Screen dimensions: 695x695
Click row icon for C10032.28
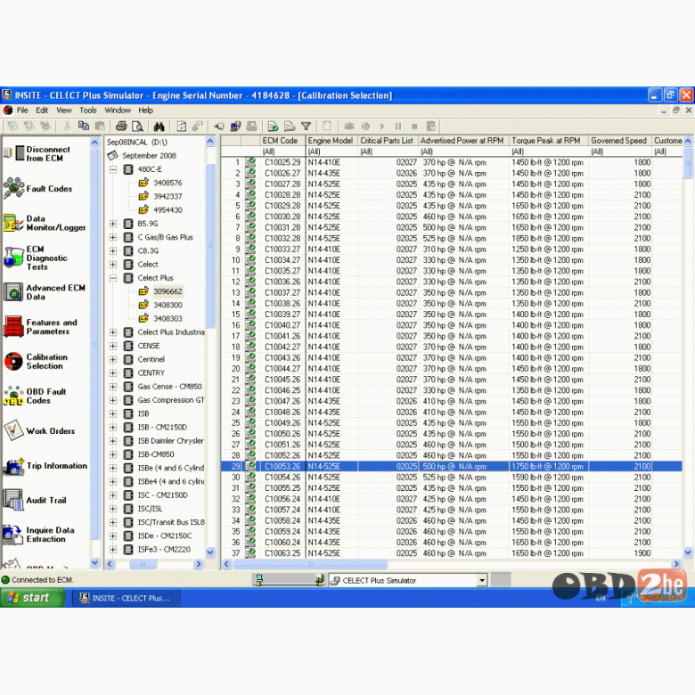click(250, 238)
